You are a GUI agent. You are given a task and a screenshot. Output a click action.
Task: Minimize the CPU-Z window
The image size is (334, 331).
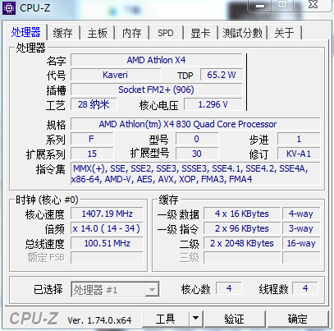[x=260, y=6]
